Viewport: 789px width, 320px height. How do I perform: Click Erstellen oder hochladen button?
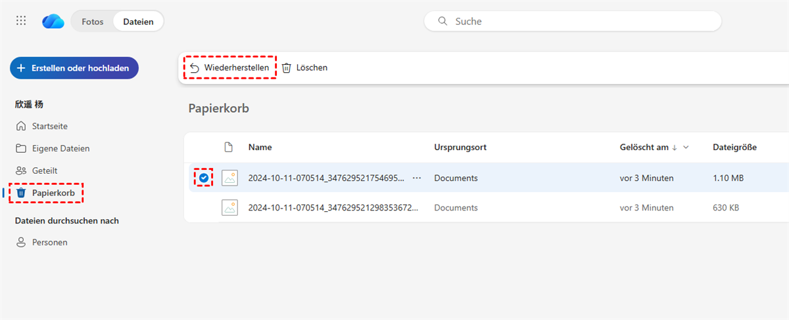[74, 68]
